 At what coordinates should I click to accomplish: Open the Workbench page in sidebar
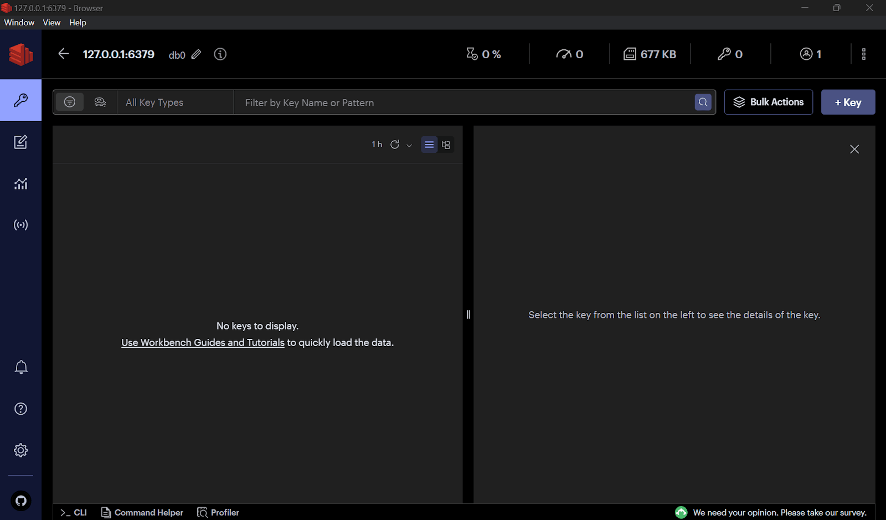[20, 142]
